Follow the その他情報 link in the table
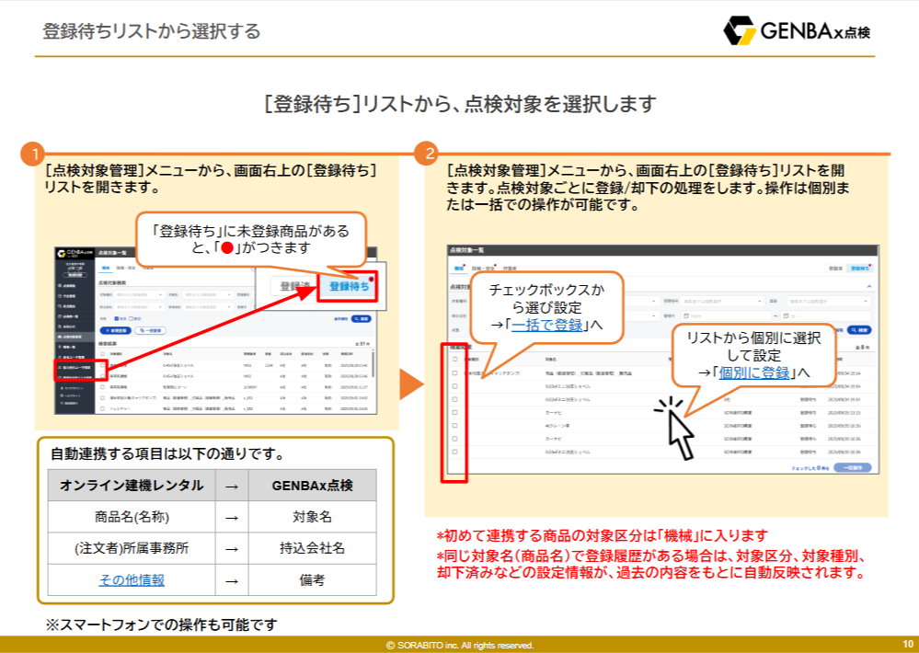Viewport: 919px width, 653px height. tap(132, 579)
